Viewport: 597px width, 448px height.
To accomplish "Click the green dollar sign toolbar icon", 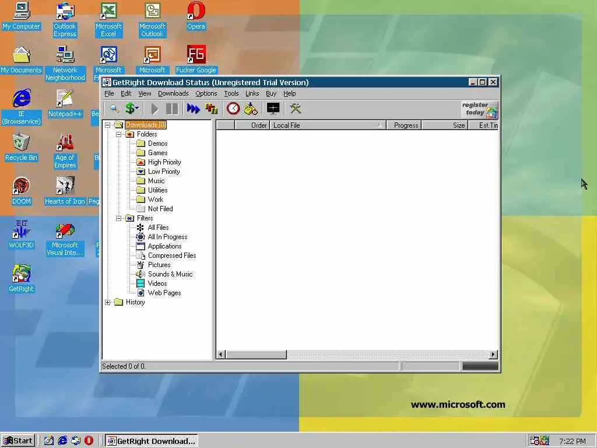I will pyautogui.click(x=131, y=109).
